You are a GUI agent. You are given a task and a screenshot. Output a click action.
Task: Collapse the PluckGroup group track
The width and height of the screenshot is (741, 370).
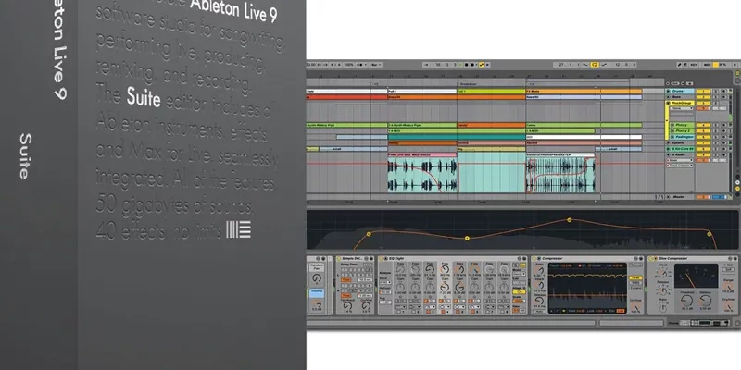click(668, 103)
